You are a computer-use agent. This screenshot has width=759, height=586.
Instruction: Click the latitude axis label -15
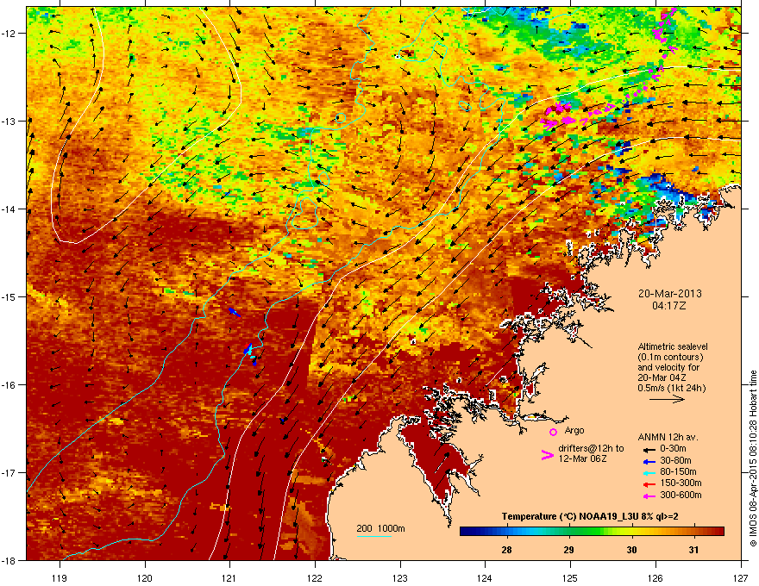coord(9,296)
